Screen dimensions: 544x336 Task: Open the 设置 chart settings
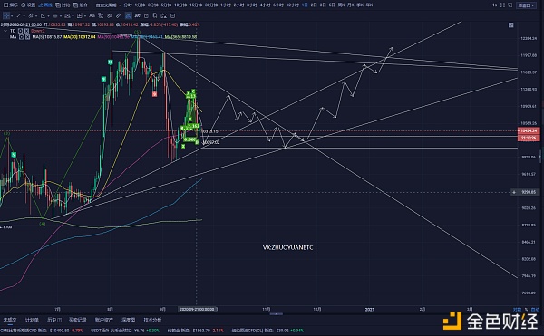(x=28, y=5)
